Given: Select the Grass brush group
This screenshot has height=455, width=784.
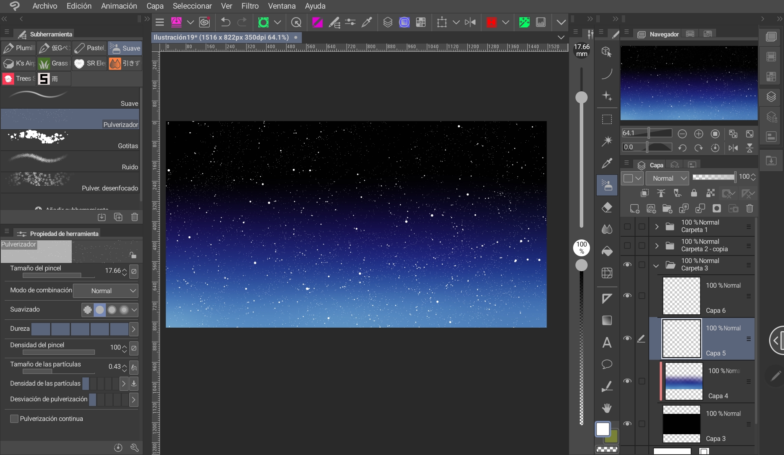Looking at the screenshot, I should click(x=54, y=63).
